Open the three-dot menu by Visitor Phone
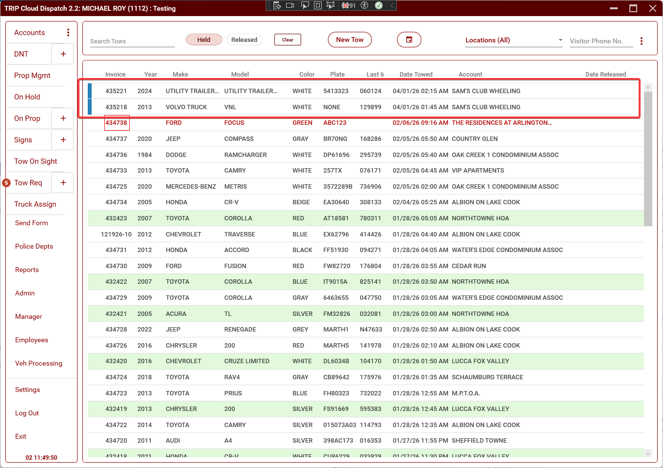The height and width of the screenshot is (468, 663). coord(642,41)
